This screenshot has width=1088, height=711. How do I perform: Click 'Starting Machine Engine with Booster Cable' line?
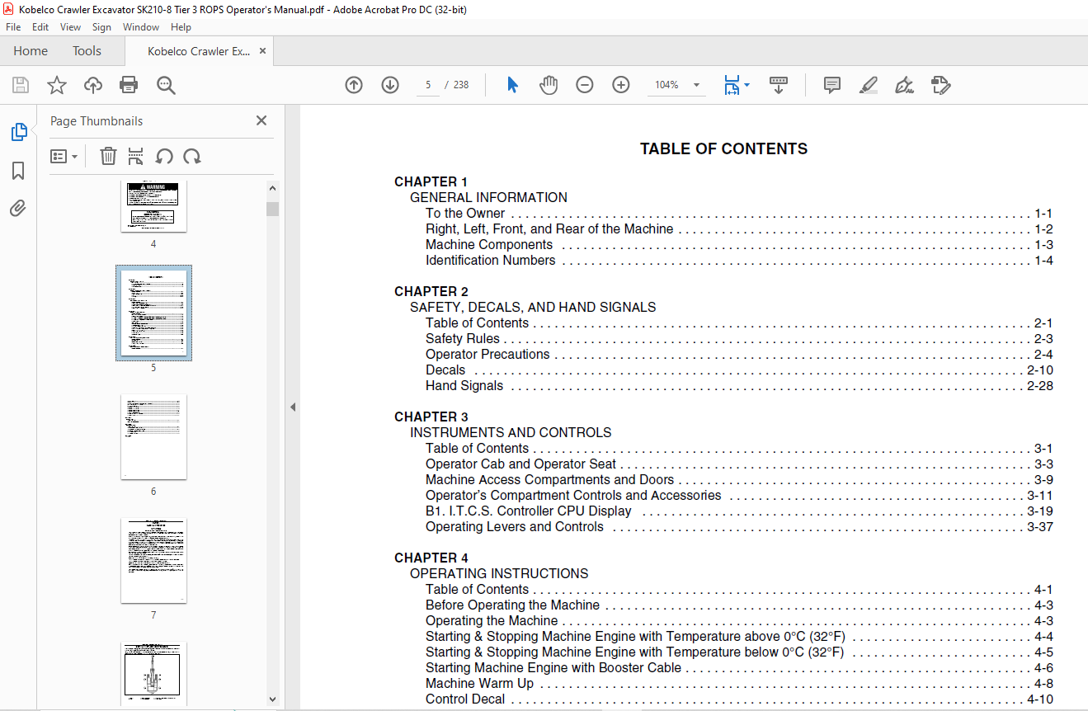[x=739, y=668]
